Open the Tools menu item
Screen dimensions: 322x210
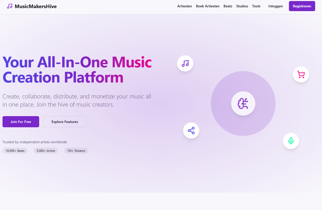(256, 6)
